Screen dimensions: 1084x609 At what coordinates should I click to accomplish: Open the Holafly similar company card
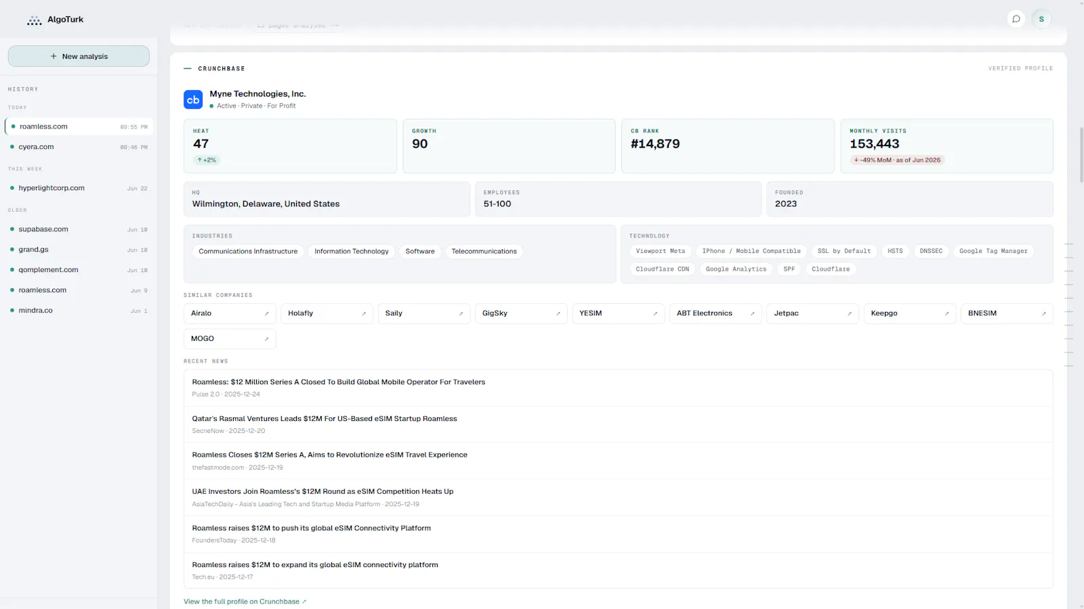[327, 313]
